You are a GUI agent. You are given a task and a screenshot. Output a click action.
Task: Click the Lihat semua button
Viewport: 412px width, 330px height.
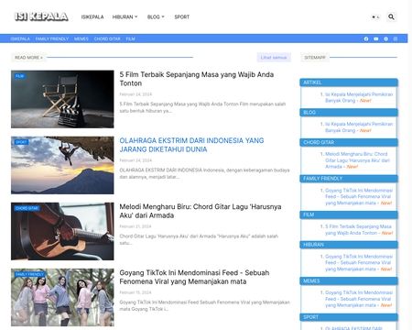pyautogui.click(x=274, y=57)
